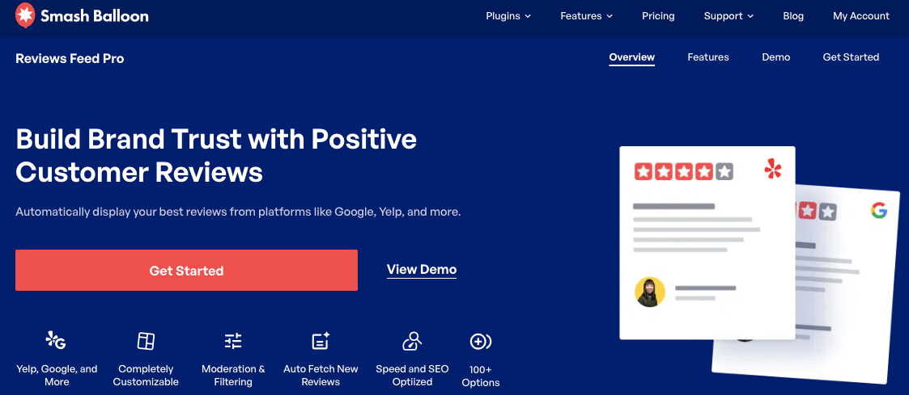This screenshot has width=909, height=395.
Task: Click the Auto Fetch New Reviews icon
Action: click(321, 341)
